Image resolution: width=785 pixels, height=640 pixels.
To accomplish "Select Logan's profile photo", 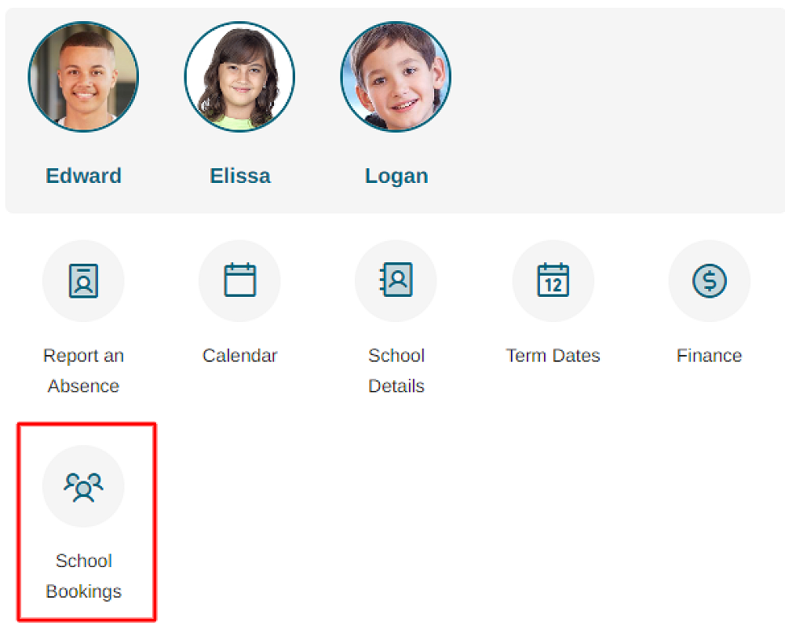I will (x=396, y=76).
